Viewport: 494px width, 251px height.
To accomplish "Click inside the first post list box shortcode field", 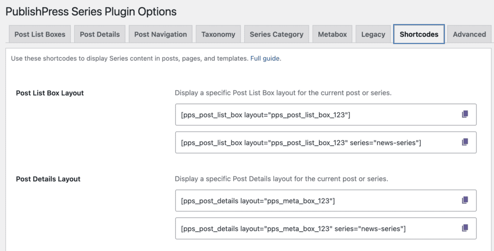I will [314, 115].
